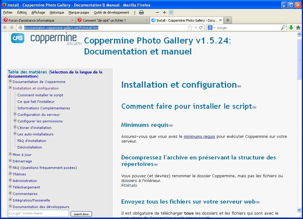Viewport: 303px width, 219px height.
Task: Click the Coppermine CPG logo
Action: [17, 38]
